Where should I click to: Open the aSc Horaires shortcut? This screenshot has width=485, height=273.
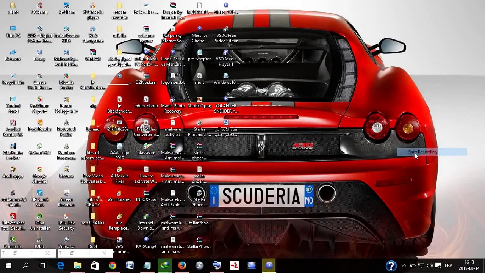point(119,196)
